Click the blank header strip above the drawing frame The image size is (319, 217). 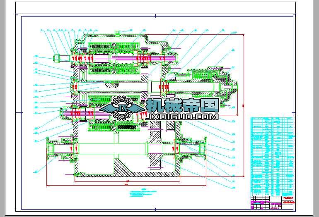click(156, 8)
